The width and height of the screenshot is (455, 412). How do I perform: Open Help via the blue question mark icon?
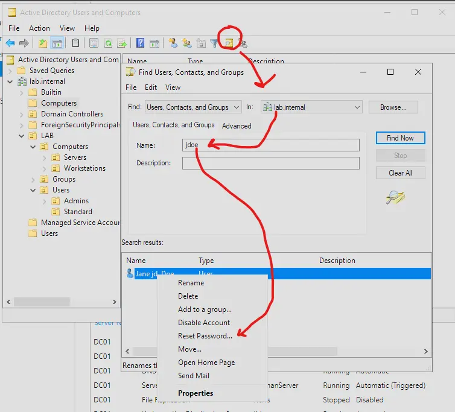[141, 43]
